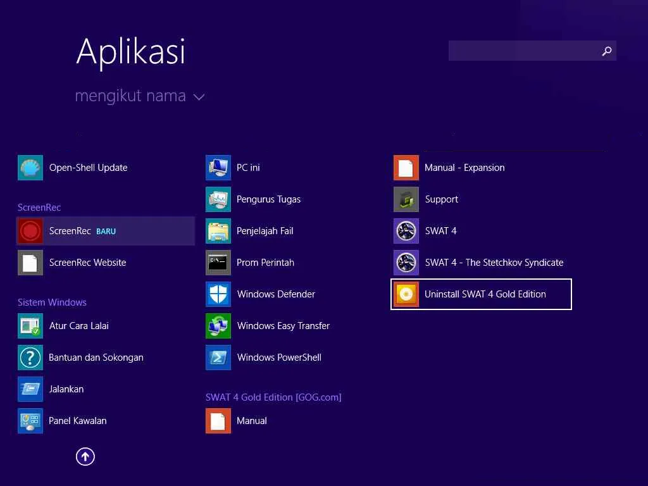Click the Uninstall SWAT 4 Gold Edition disc icon
648x486 pixels.
pyautogui.click(x=406, y=294)
